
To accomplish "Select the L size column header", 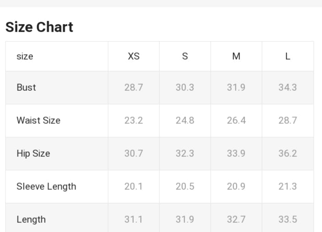I will point(288,56).
